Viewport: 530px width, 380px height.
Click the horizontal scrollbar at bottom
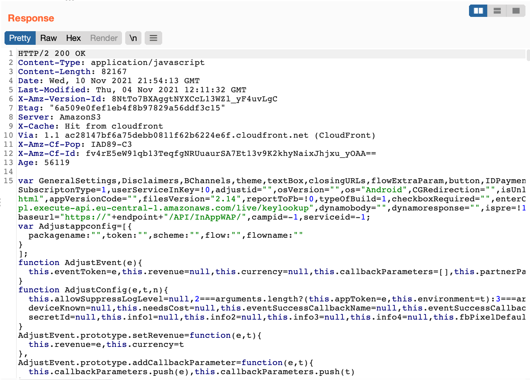65,379
